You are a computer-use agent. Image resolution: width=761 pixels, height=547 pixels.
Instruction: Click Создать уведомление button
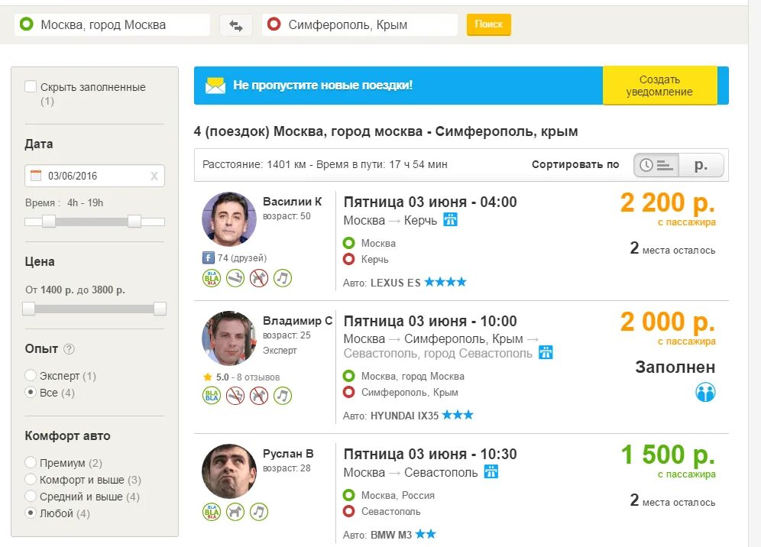[659, 86]
